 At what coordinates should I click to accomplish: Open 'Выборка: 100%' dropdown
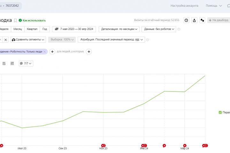click(62, 40)
